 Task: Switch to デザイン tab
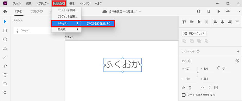(19, 11)
